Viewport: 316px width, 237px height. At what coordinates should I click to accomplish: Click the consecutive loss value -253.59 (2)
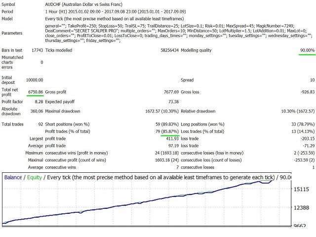click(x=304, y=160)
